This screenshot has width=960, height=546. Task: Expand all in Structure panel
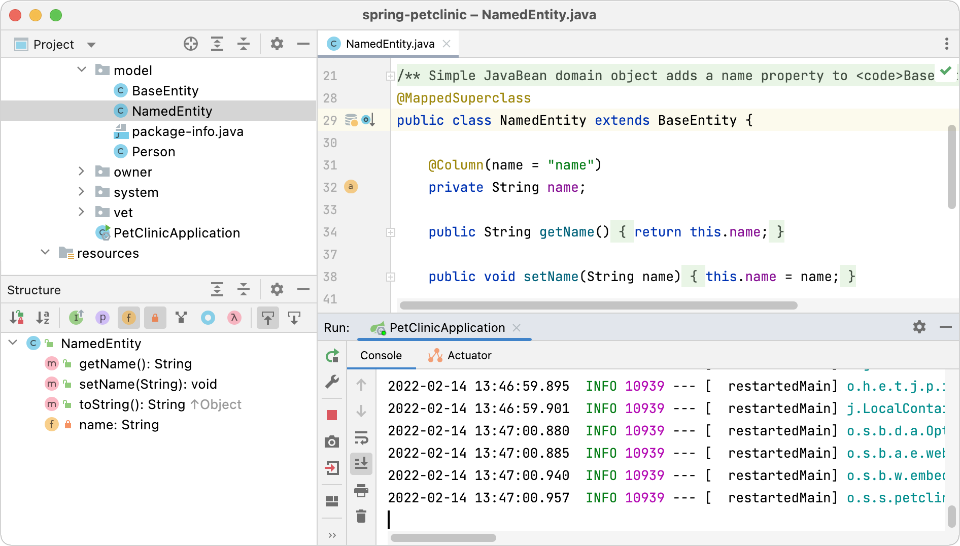pyautogui.click(x=217, y=290)
